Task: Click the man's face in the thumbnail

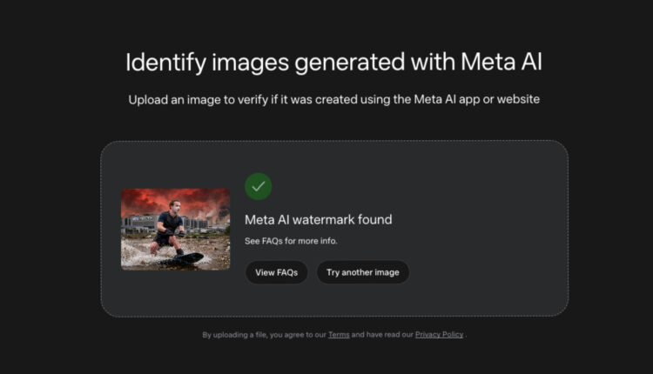Action: point(176,206)
